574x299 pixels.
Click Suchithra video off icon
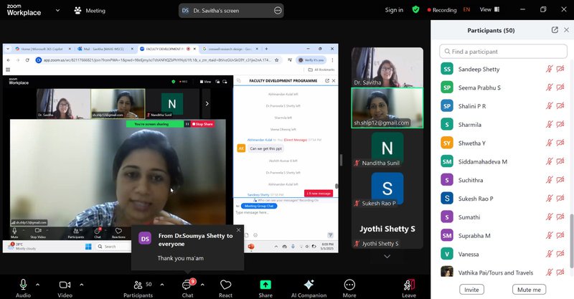tap(560, 180)
